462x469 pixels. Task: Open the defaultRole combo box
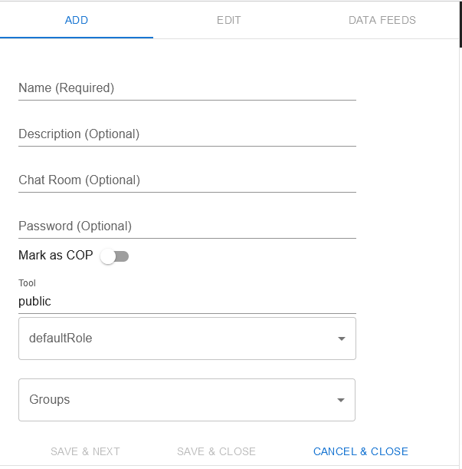(x=176, y=339)
